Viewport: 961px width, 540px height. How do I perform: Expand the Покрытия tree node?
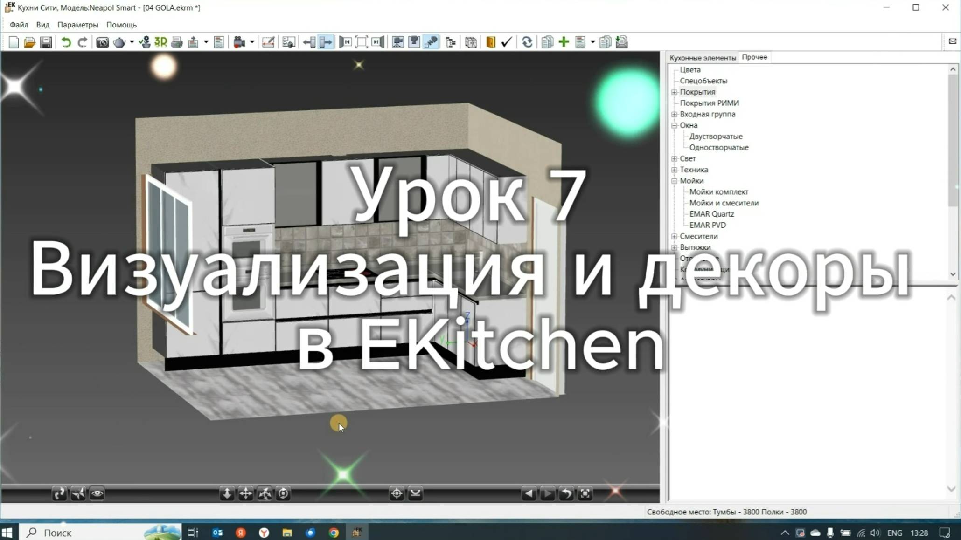(x=674, y=92)
